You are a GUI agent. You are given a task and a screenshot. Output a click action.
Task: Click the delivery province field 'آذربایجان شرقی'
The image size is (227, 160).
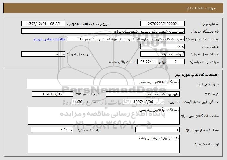click(x=162, y=54)
